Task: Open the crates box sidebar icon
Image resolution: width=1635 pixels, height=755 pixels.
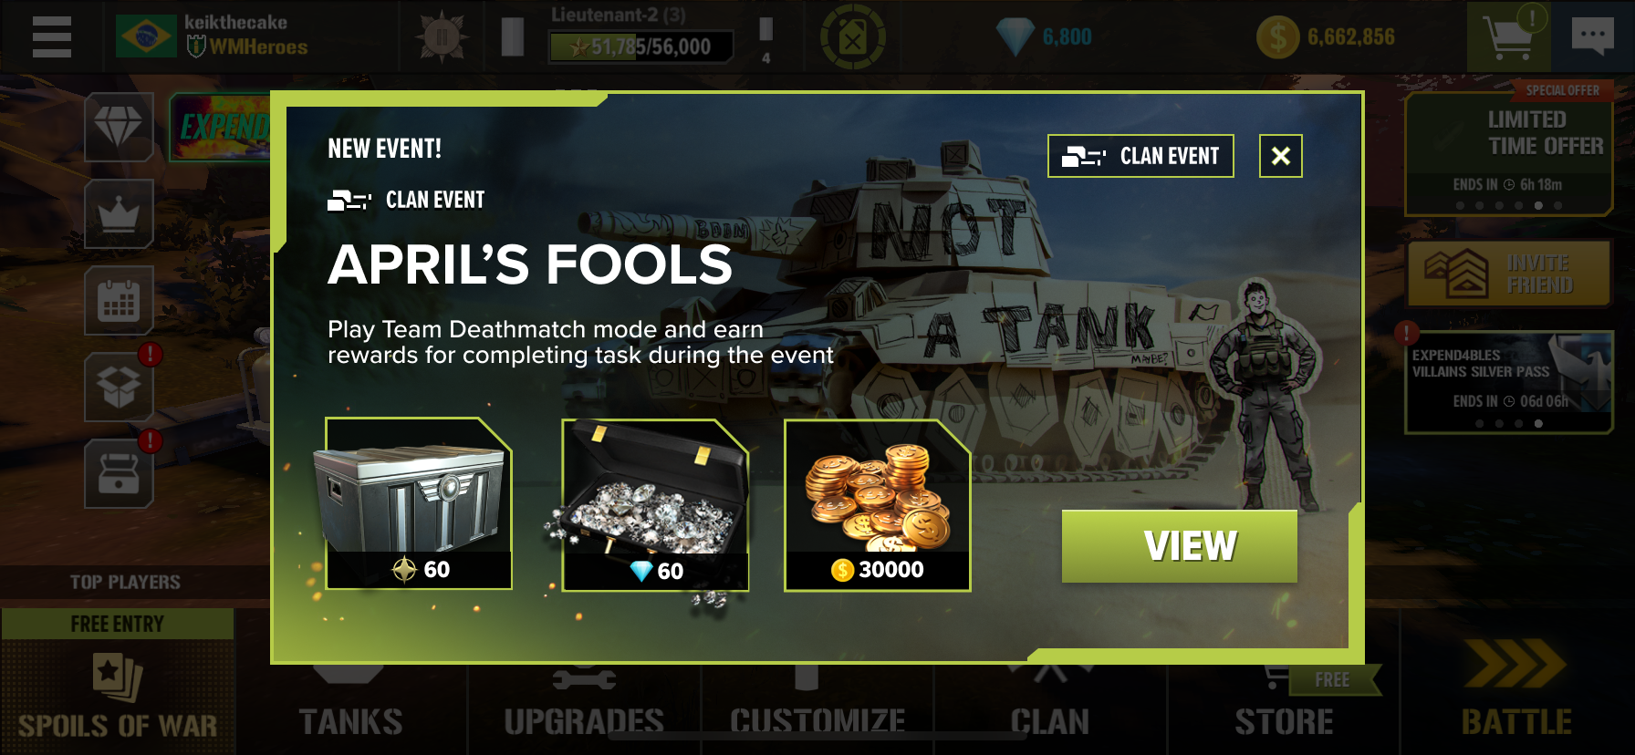Action: (119, 388)
